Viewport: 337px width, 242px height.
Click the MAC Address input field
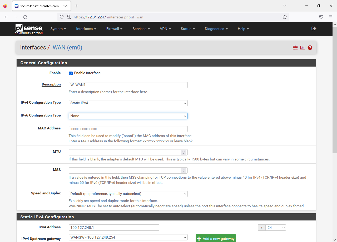128,129
